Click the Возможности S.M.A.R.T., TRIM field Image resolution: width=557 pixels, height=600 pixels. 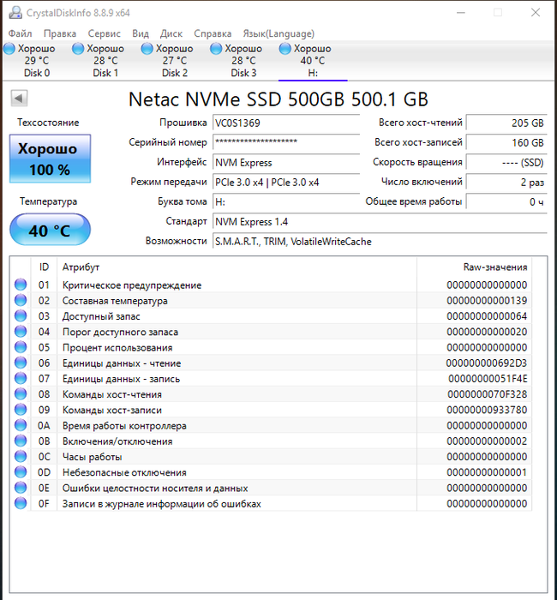[380, 242]
